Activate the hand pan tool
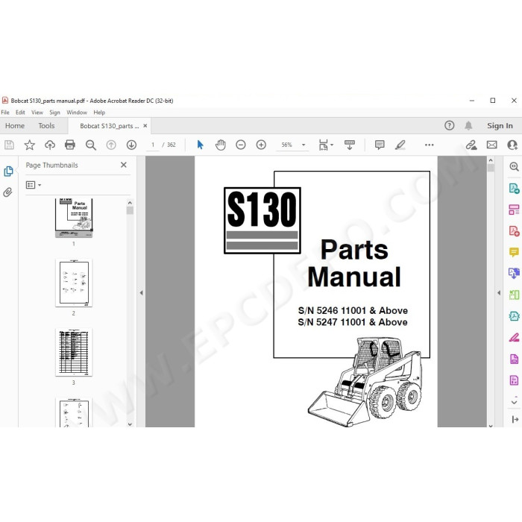The width and height of the screenshot is (522, 522). 221,145
